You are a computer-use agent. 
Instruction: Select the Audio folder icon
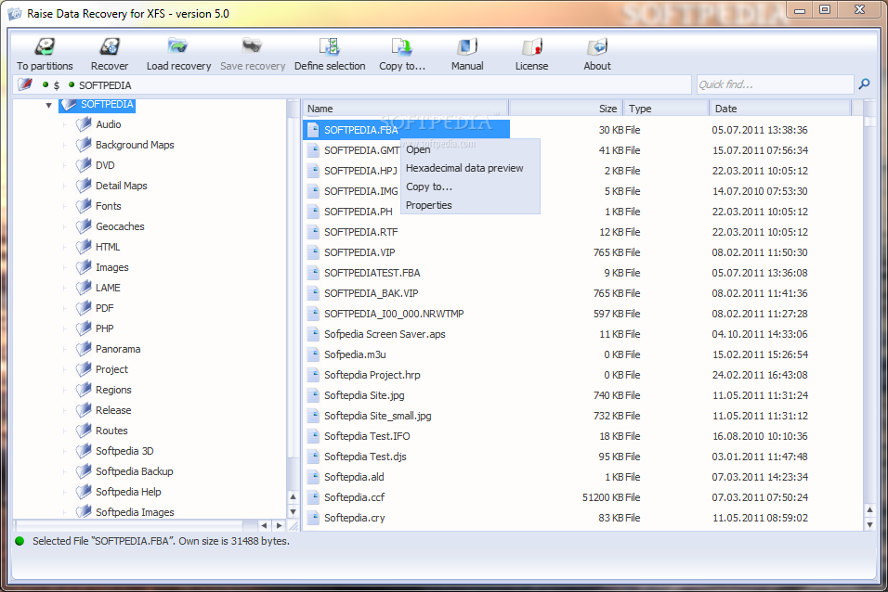point(84,124)
